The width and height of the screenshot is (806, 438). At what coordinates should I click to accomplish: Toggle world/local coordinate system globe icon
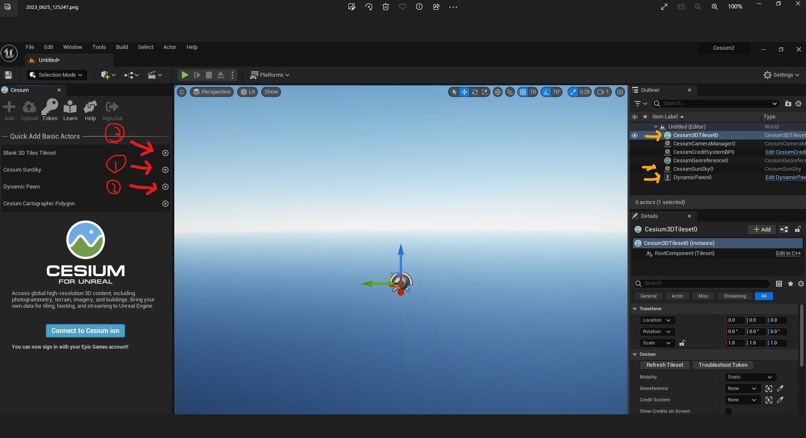tap(498, 92)
